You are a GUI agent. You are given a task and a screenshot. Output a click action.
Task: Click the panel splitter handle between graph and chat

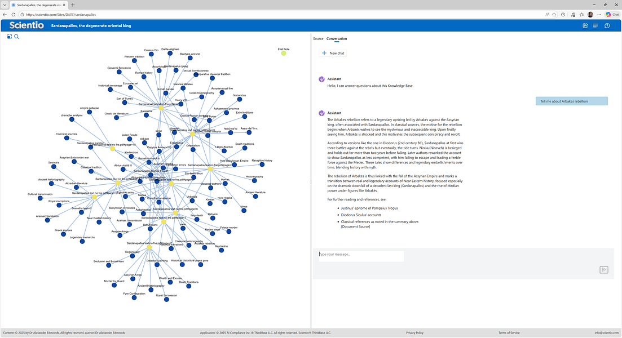311,183
